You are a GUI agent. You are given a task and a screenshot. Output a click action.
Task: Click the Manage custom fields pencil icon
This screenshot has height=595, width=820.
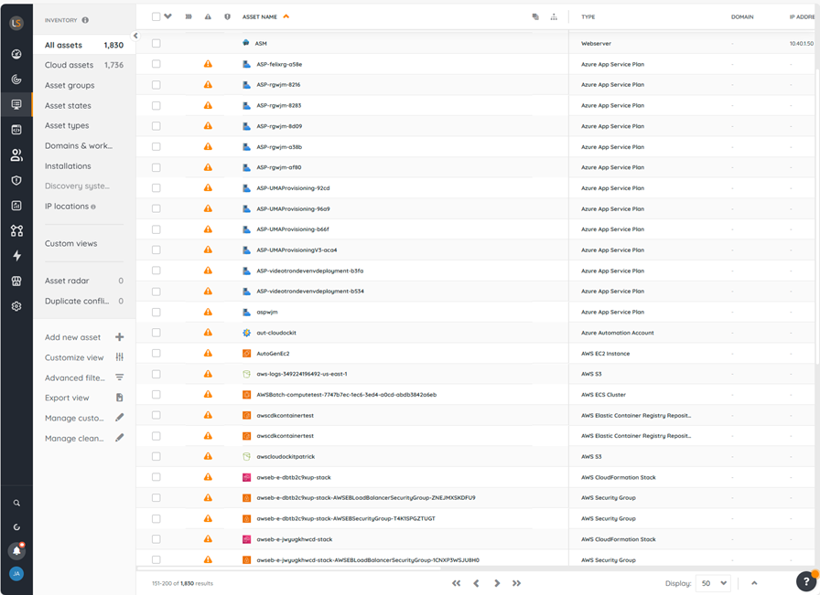119,418
